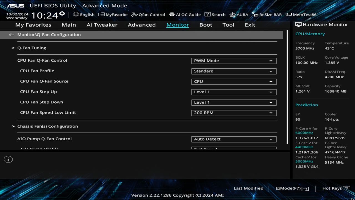Open the CPU Fan Speed Low Limit dropdown
The image size is (355, 200).
point(234,113)
